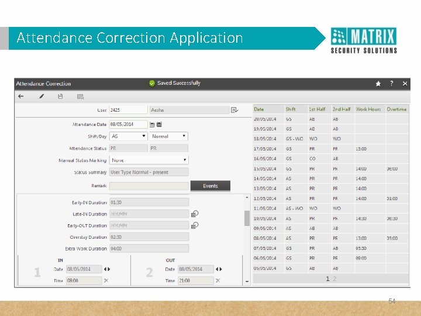This screenshot has width=421, height=316.
Task: Select the 05/05/2014 row
Action: pos(331,268)
